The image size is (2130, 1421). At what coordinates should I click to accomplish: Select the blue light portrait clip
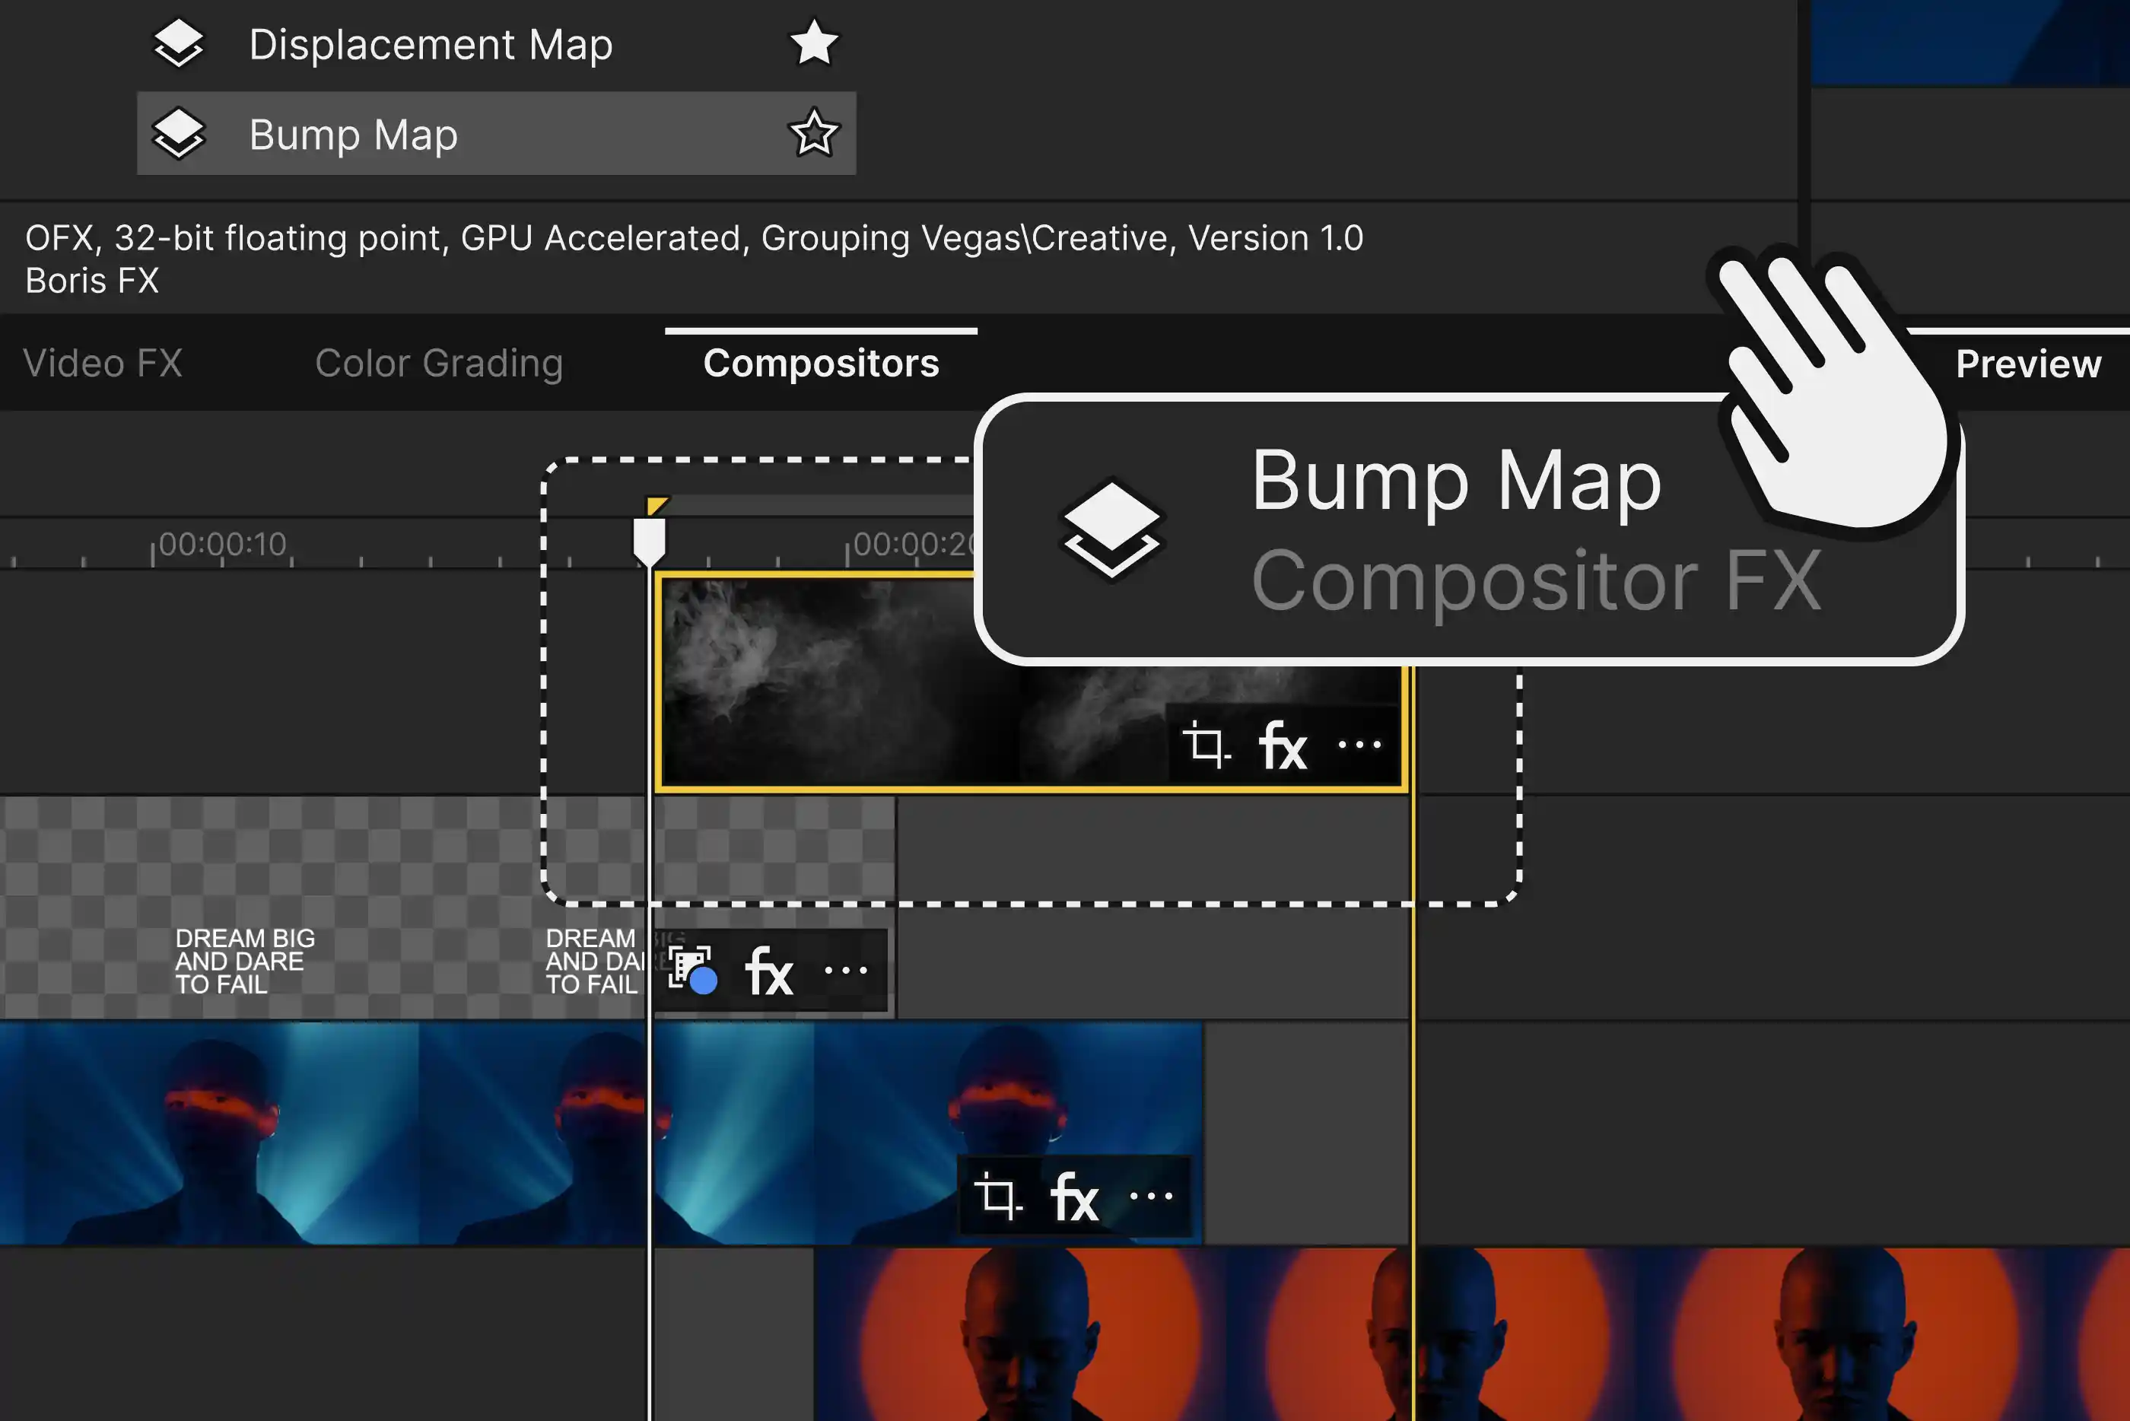point(601,1133)
